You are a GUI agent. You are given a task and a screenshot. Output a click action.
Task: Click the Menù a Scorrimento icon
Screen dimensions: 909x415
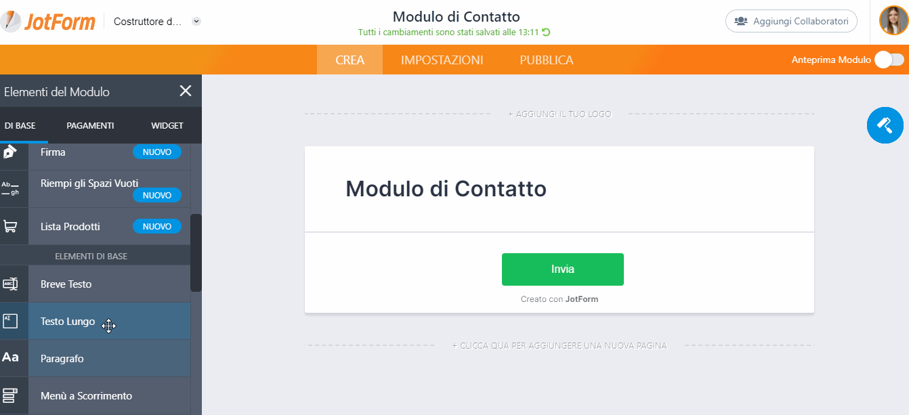[10, 395]
